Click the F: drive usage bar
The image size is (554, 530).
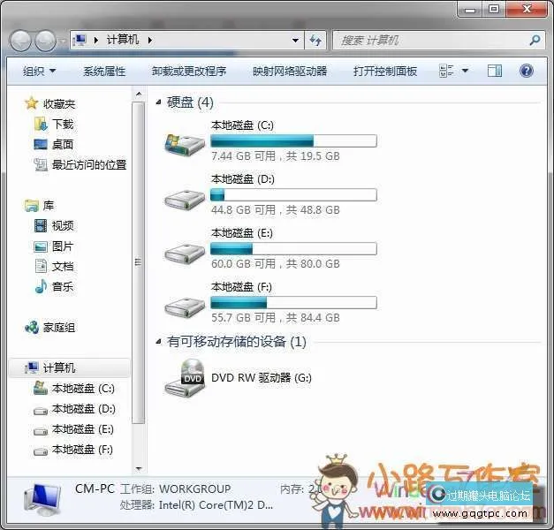point(293,303)
